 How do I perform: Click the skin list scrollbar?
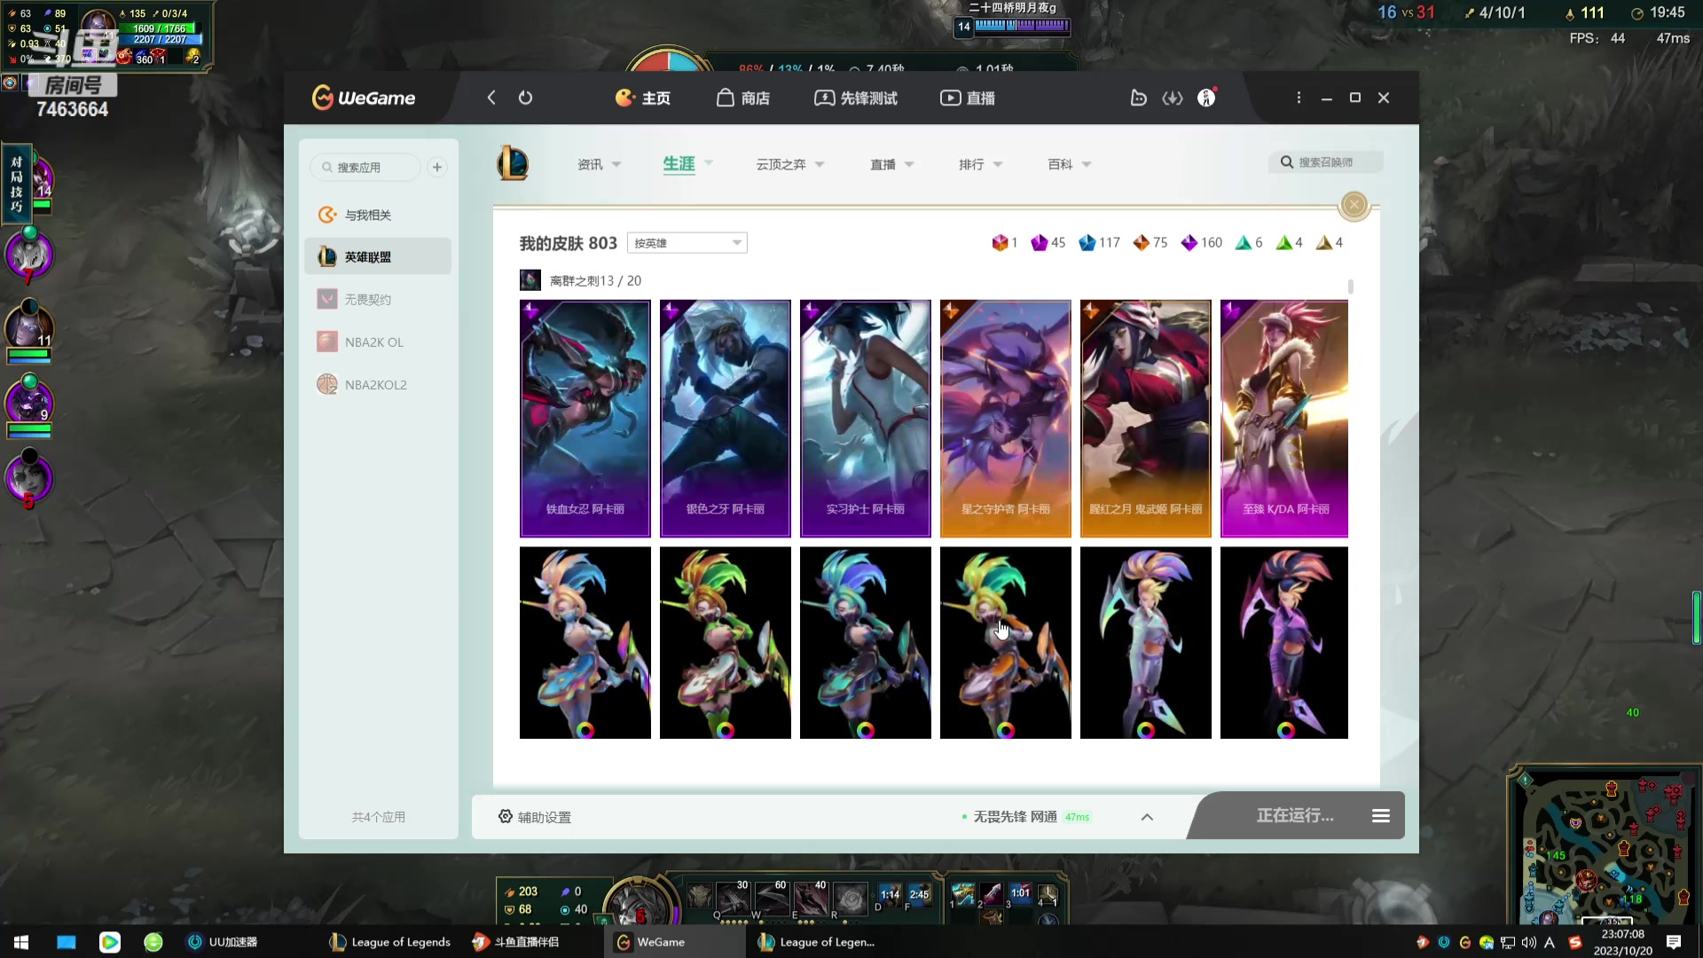tap(1351, 287)
